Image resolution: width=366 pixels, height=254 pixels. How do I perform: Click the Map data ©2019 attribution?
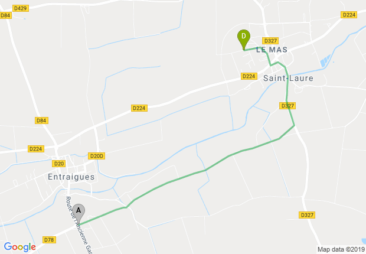341,249
